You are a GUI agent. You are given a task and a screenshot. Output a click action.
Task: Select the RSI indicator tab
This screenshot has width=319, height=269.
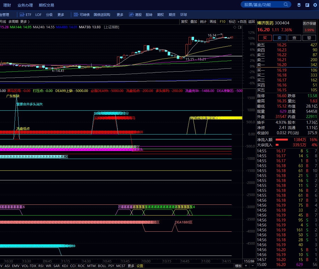click(41, 266)
